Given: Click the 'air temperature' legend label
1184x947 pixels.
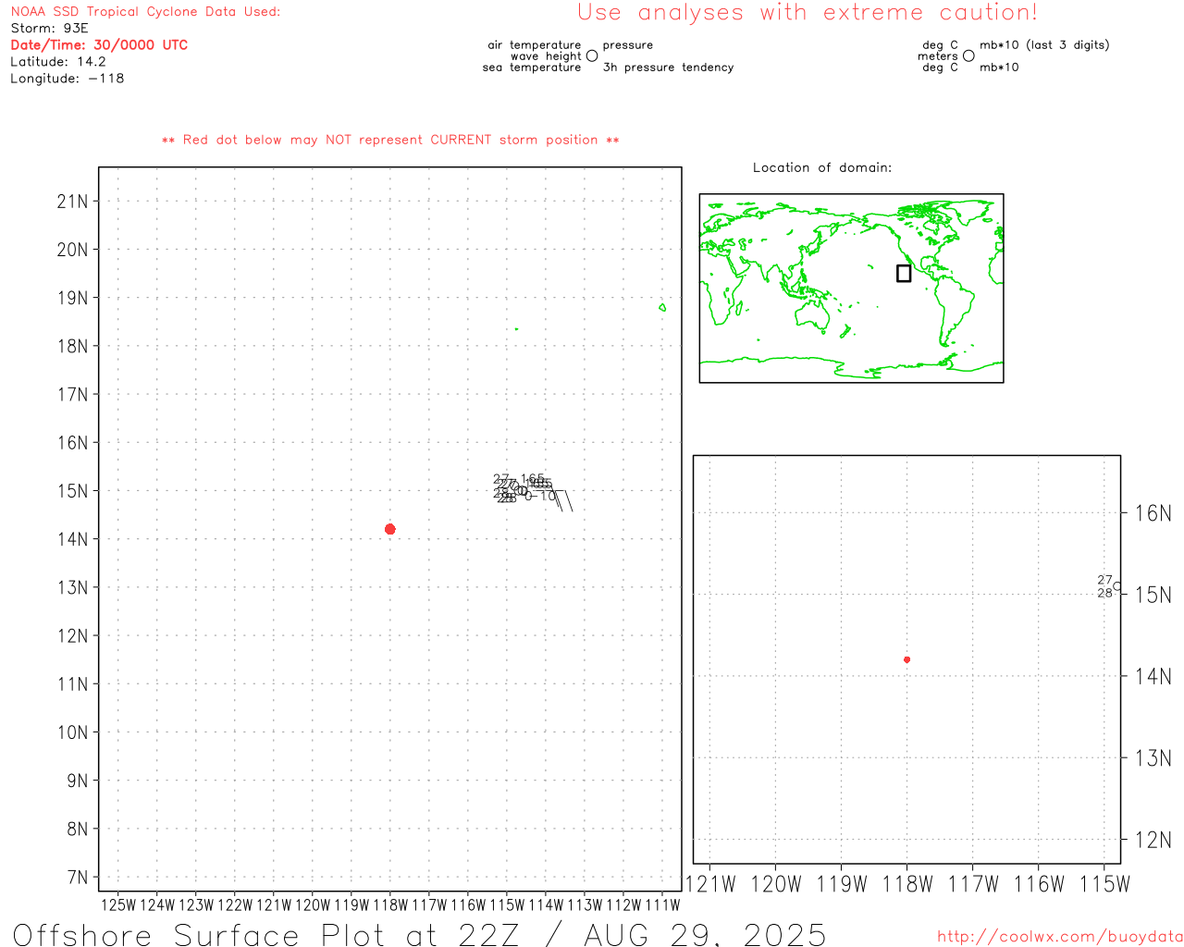Looking at the screenshot, I should pos(534,44).
